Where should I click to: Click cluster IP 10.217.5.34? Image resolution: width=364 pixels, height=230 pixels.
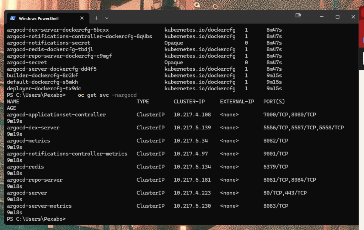click(x=191, y=141)
